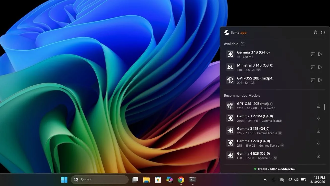Click the taskbar Search box
Image resolution: width=330 pixels, height=186 pixels.
pos(100,180)
